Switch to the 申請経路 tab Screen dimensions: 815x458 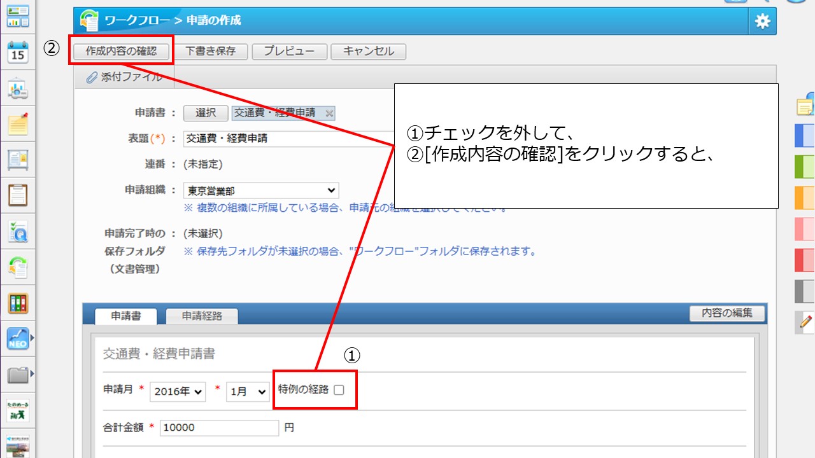point(202,316)
